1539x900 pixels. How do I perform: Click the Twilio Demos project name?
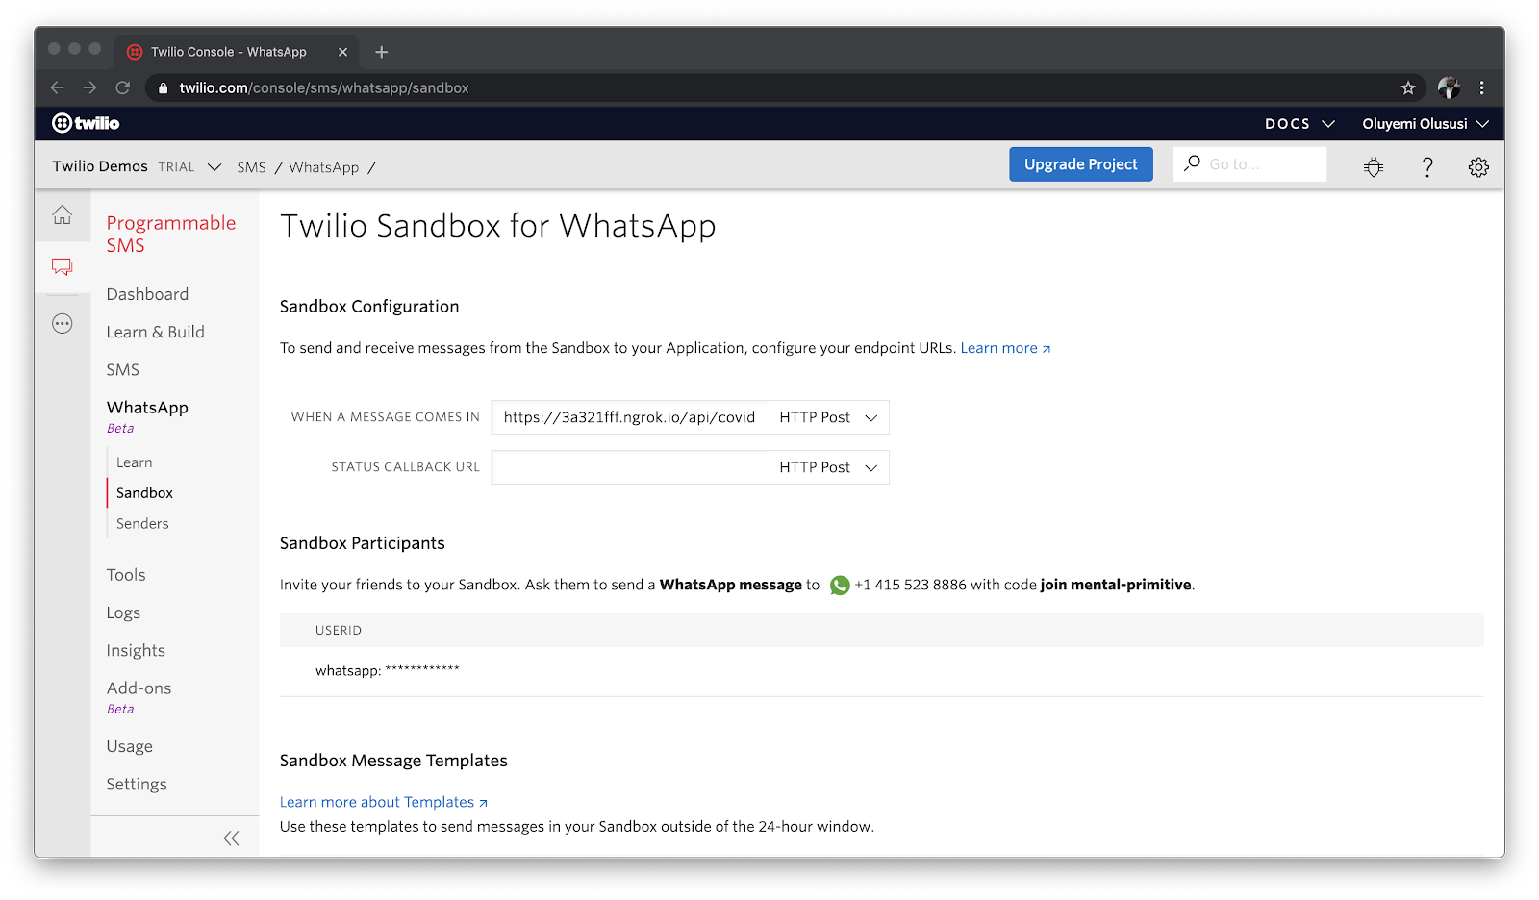coord(100,166)
